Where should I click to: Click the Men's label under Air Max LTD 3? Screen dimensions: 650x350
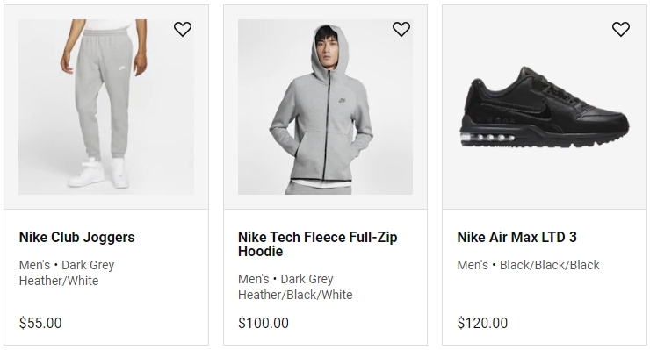[x=473, y=265]
